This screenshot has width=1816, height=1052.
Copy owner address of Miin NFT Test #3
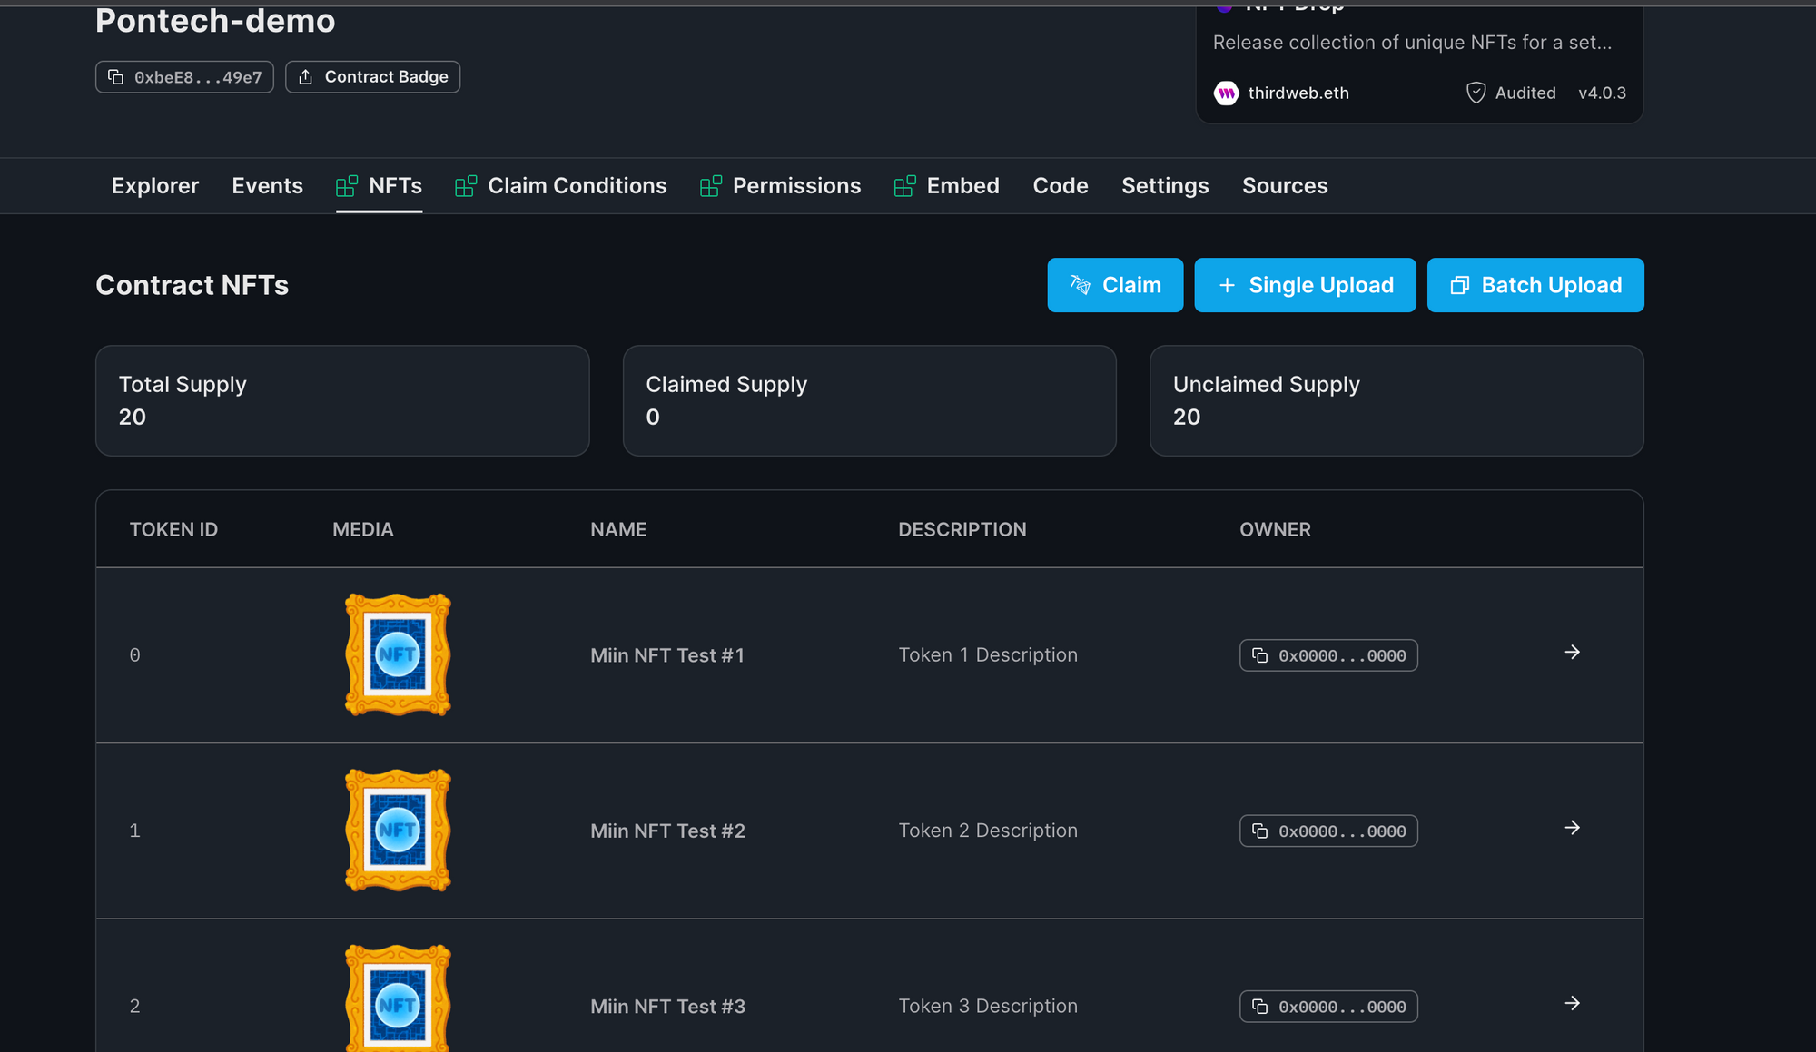point(1328,1007)
